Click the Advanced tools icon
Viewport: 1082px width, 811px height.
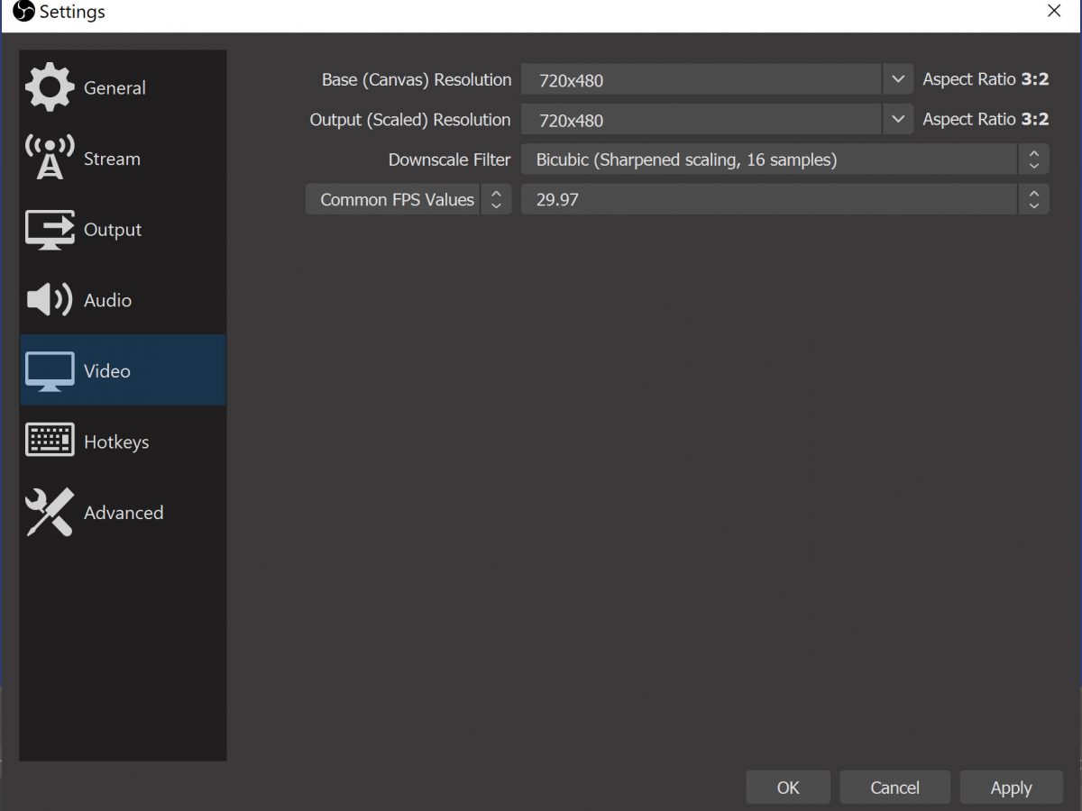pyautogui.click(x=50, y=512)
